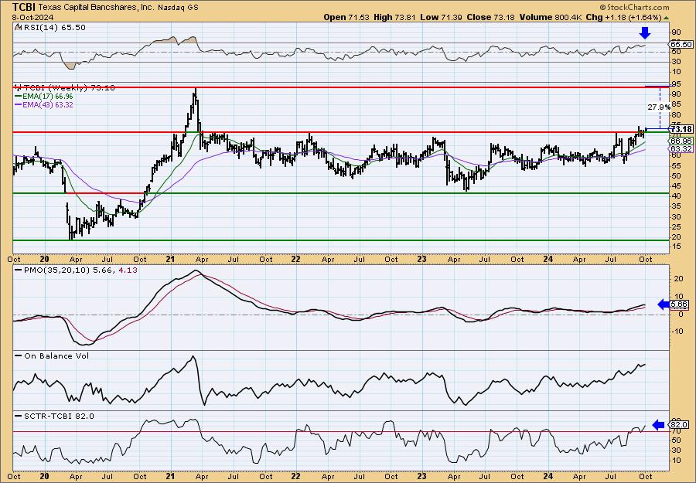This screenshot has width=696, height=483.
Task: Select the 8-Oct-2024 chart date
Action: tap(33, 17)
